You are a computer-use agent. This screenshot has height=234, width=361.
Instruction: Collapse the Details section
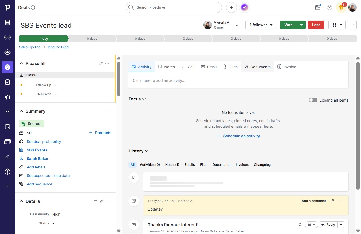21,201
